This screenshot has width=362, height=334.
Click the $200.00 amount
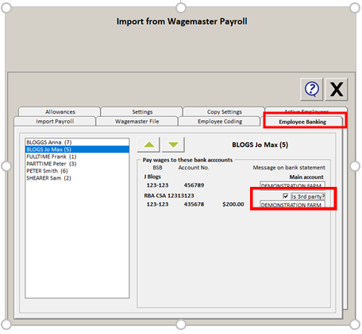(x=233, y=204)
